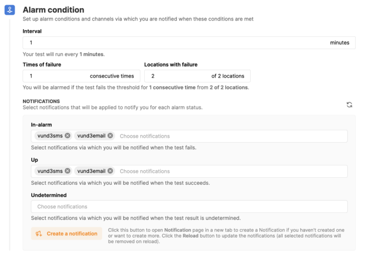The image size is (372, 256).
Task: Select the vund3email tag under Up
Action: 91,171
